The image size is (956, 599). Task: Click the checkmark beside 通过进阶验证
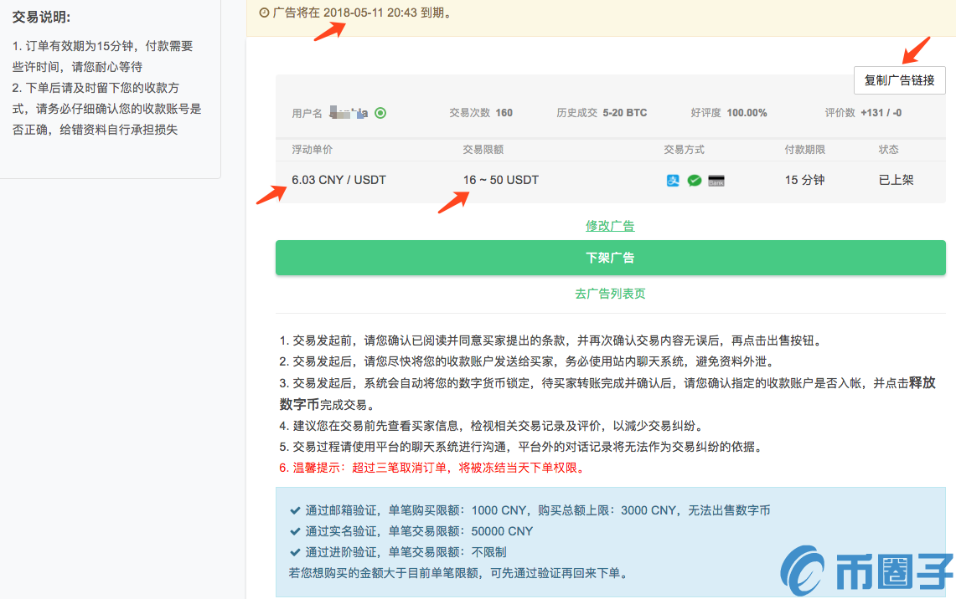(x=295, y=552)
